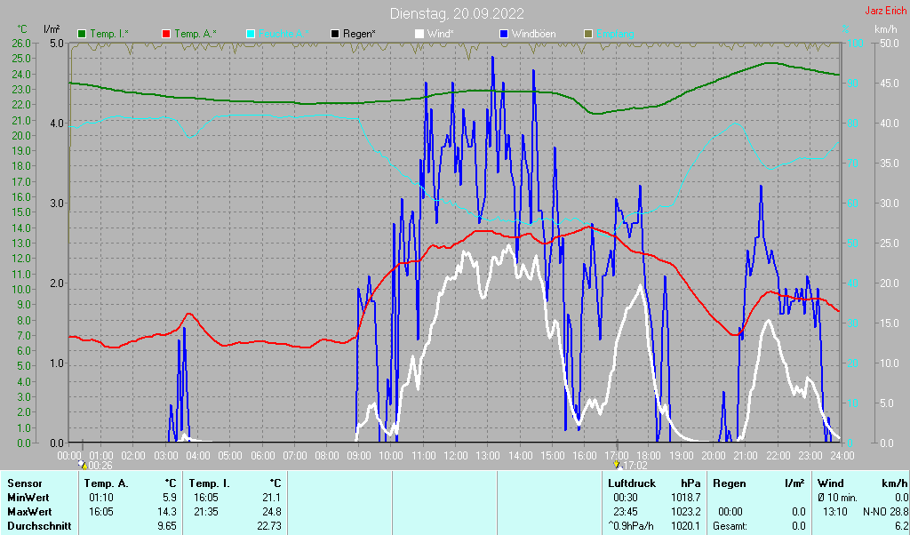The width and height of the screenshot is (910, 535).
Task: Click the chart title Dienstag, 20.09.2022
Action: click(x=457, y=13)
